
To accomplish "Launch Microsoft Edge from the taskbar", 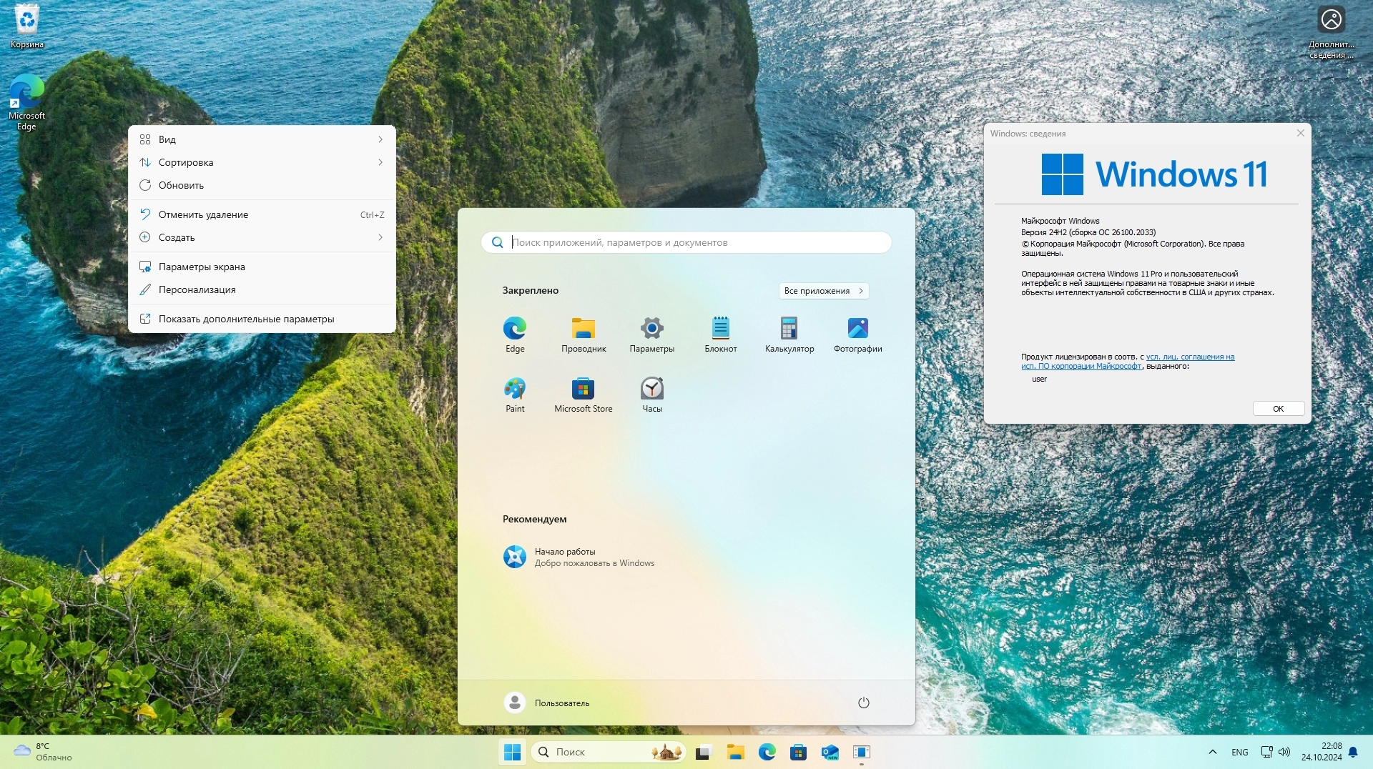I will point(767,752).
